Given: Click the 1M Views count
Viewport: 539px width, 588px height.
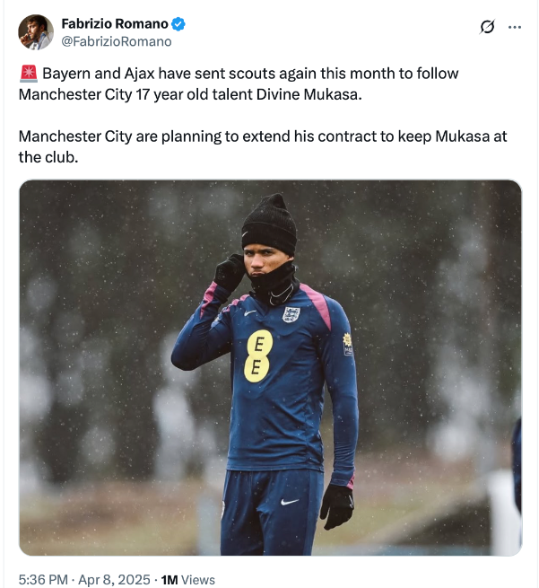Looking at the screenshot, I should click(187, 580).
